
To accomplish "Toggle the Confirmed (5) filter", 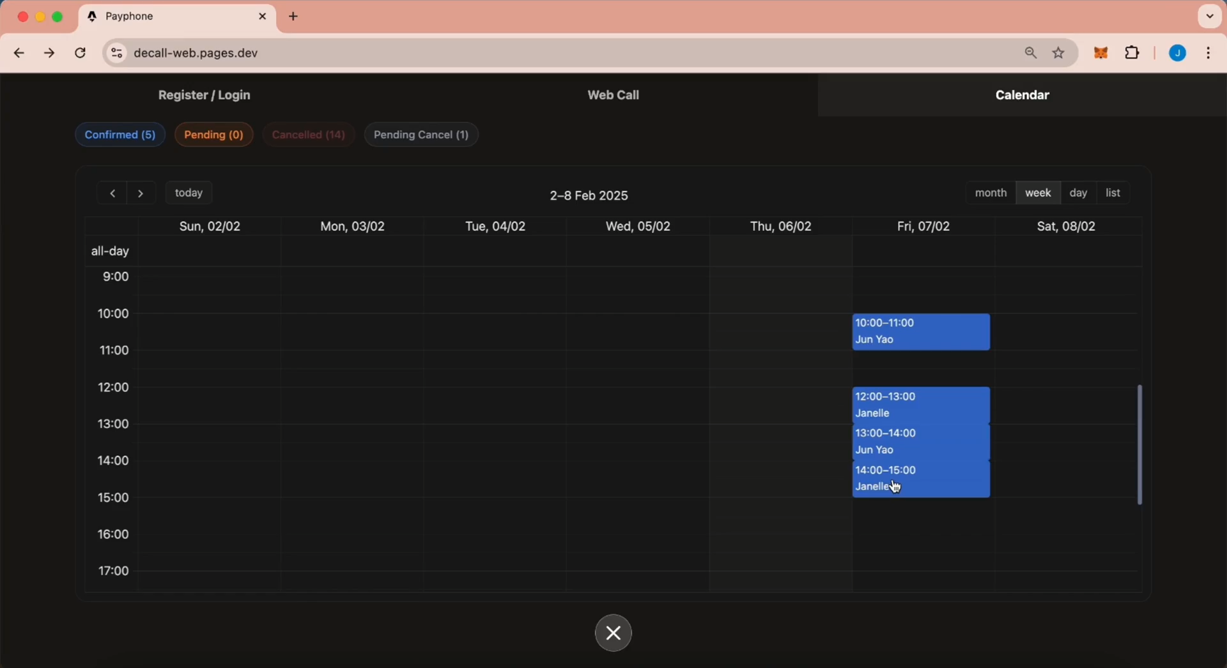I will click(x=120, y=135).
